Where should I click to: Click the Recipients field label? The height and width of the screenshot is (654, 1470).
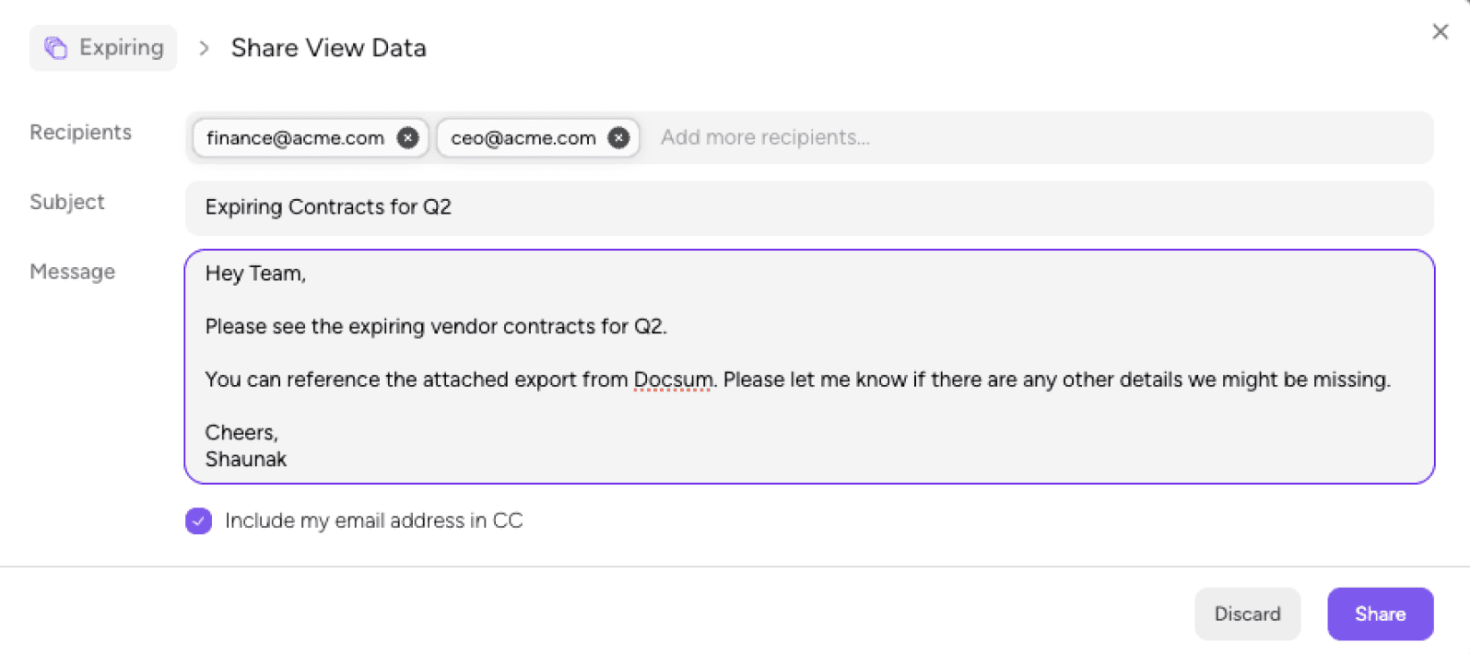(x=80, y=133)
